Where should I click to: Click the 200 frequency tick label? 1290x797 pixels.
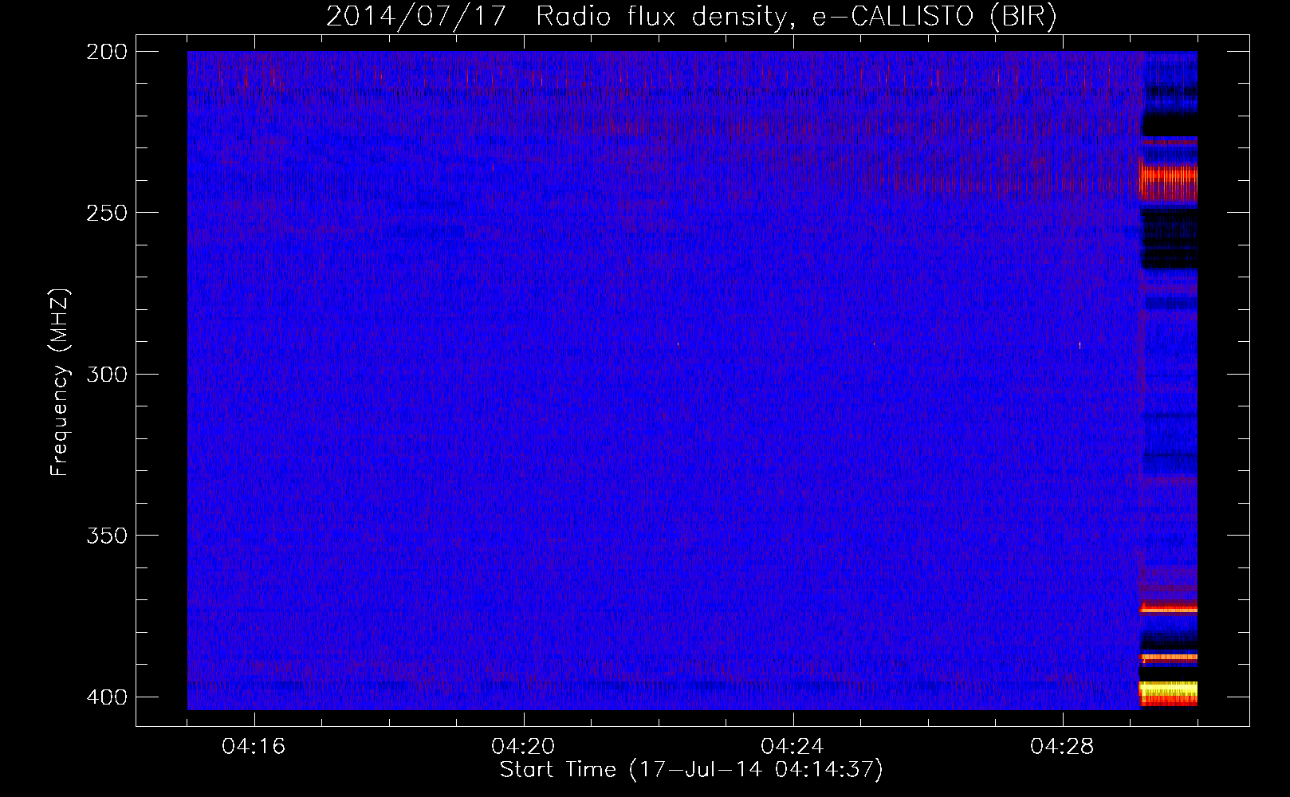pos(107,51)
